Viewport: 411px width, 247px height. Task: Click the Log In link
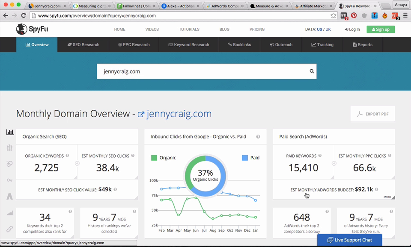[352, 29]
